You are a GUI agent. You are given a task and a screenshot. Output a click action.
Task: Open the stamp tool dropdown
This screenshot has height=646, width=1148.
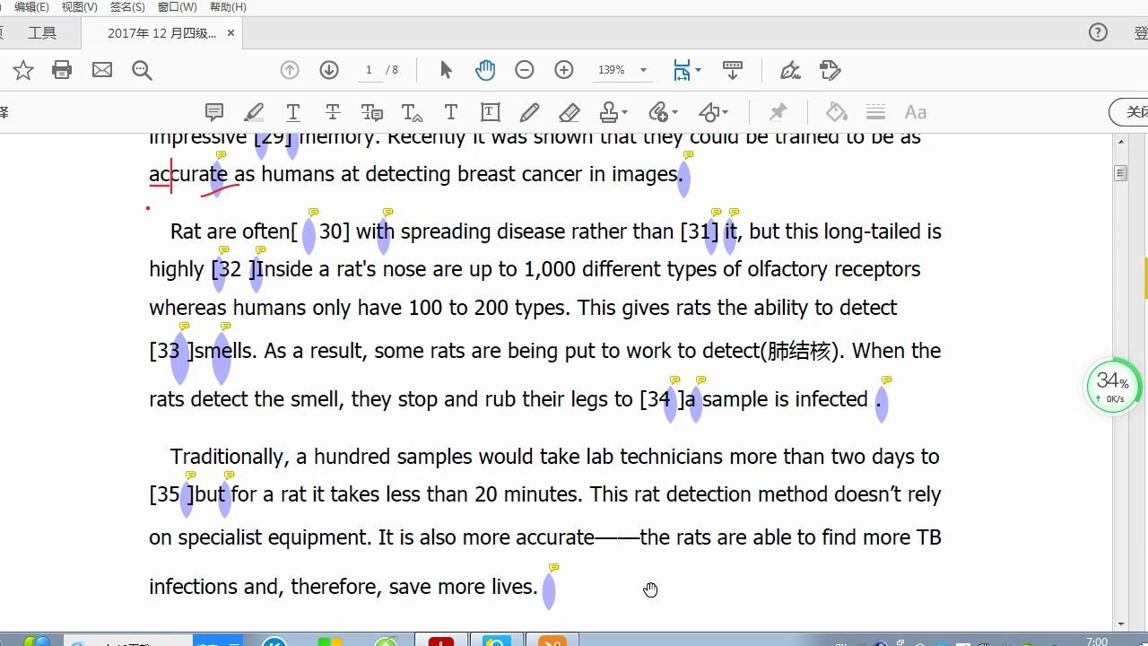pyautogui.click(x=613, y=112)
